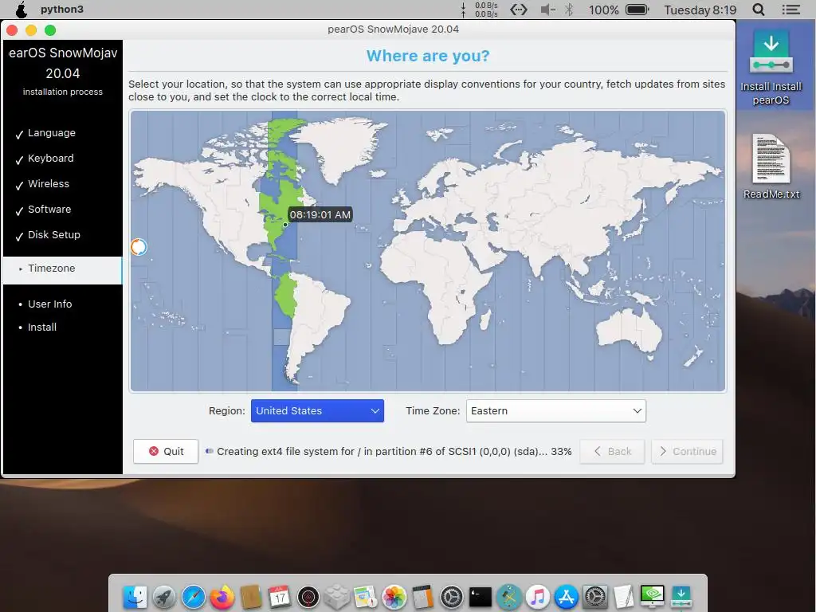Open the Music note icon in dock
The image size is (816, 612).
tap(538, 597)
